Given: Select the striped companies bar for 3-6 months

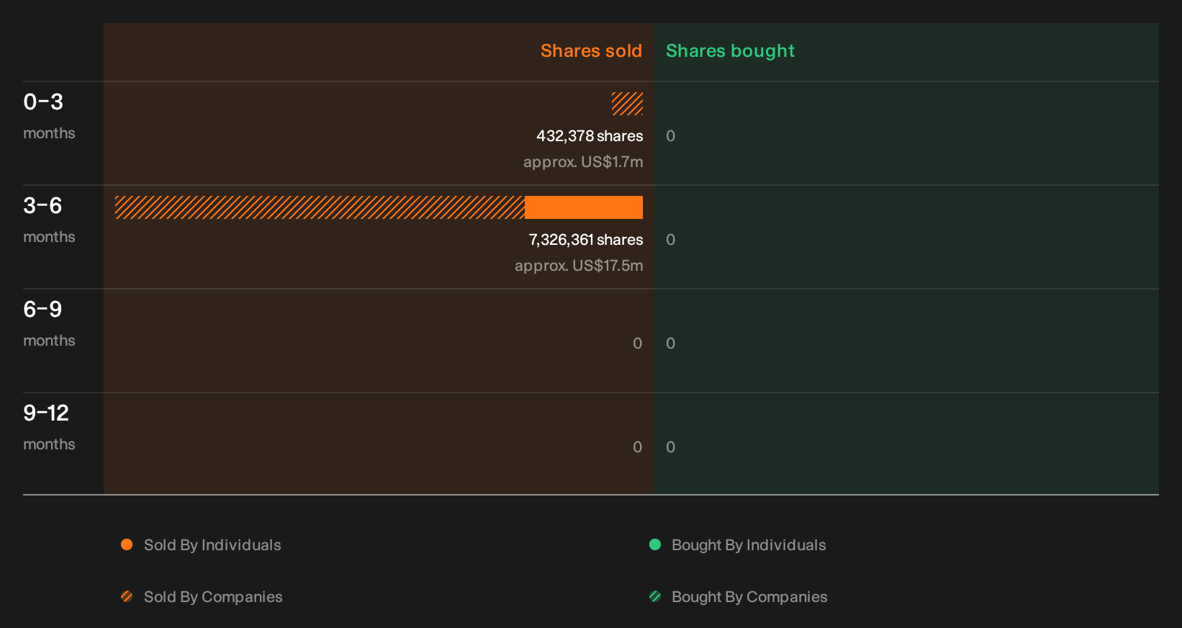Looking at the screenshot, I should pyautogui.click(x=320, y=207).
